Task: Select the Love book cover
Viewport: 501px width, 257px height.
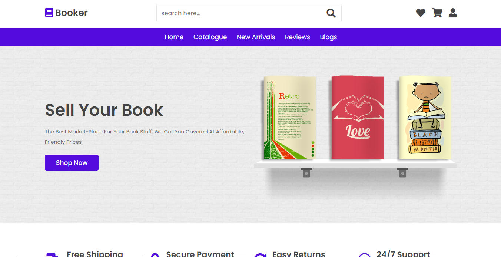Action: coord(357,118)
